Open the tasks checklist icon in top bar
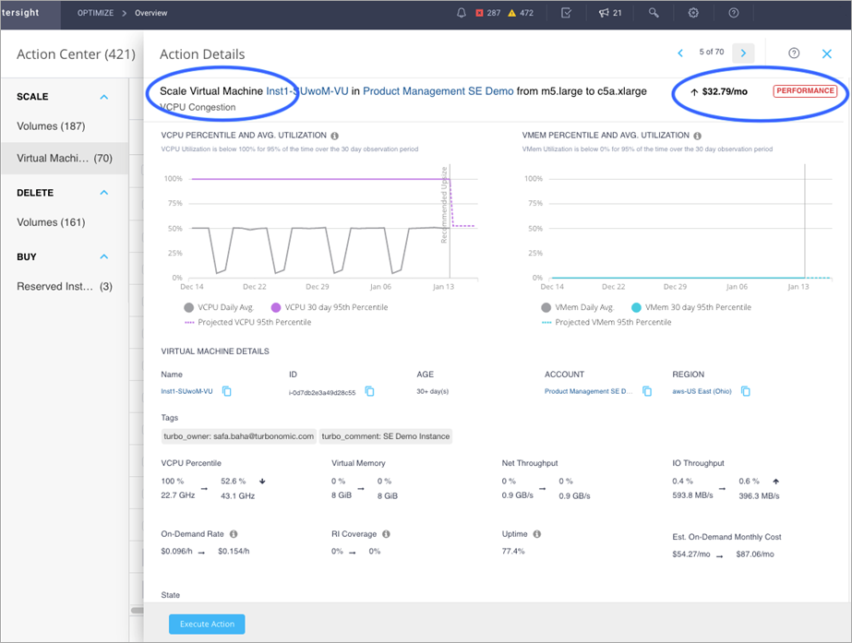Image resolution: width=852 pixels, height=643 pixels. 566,13
